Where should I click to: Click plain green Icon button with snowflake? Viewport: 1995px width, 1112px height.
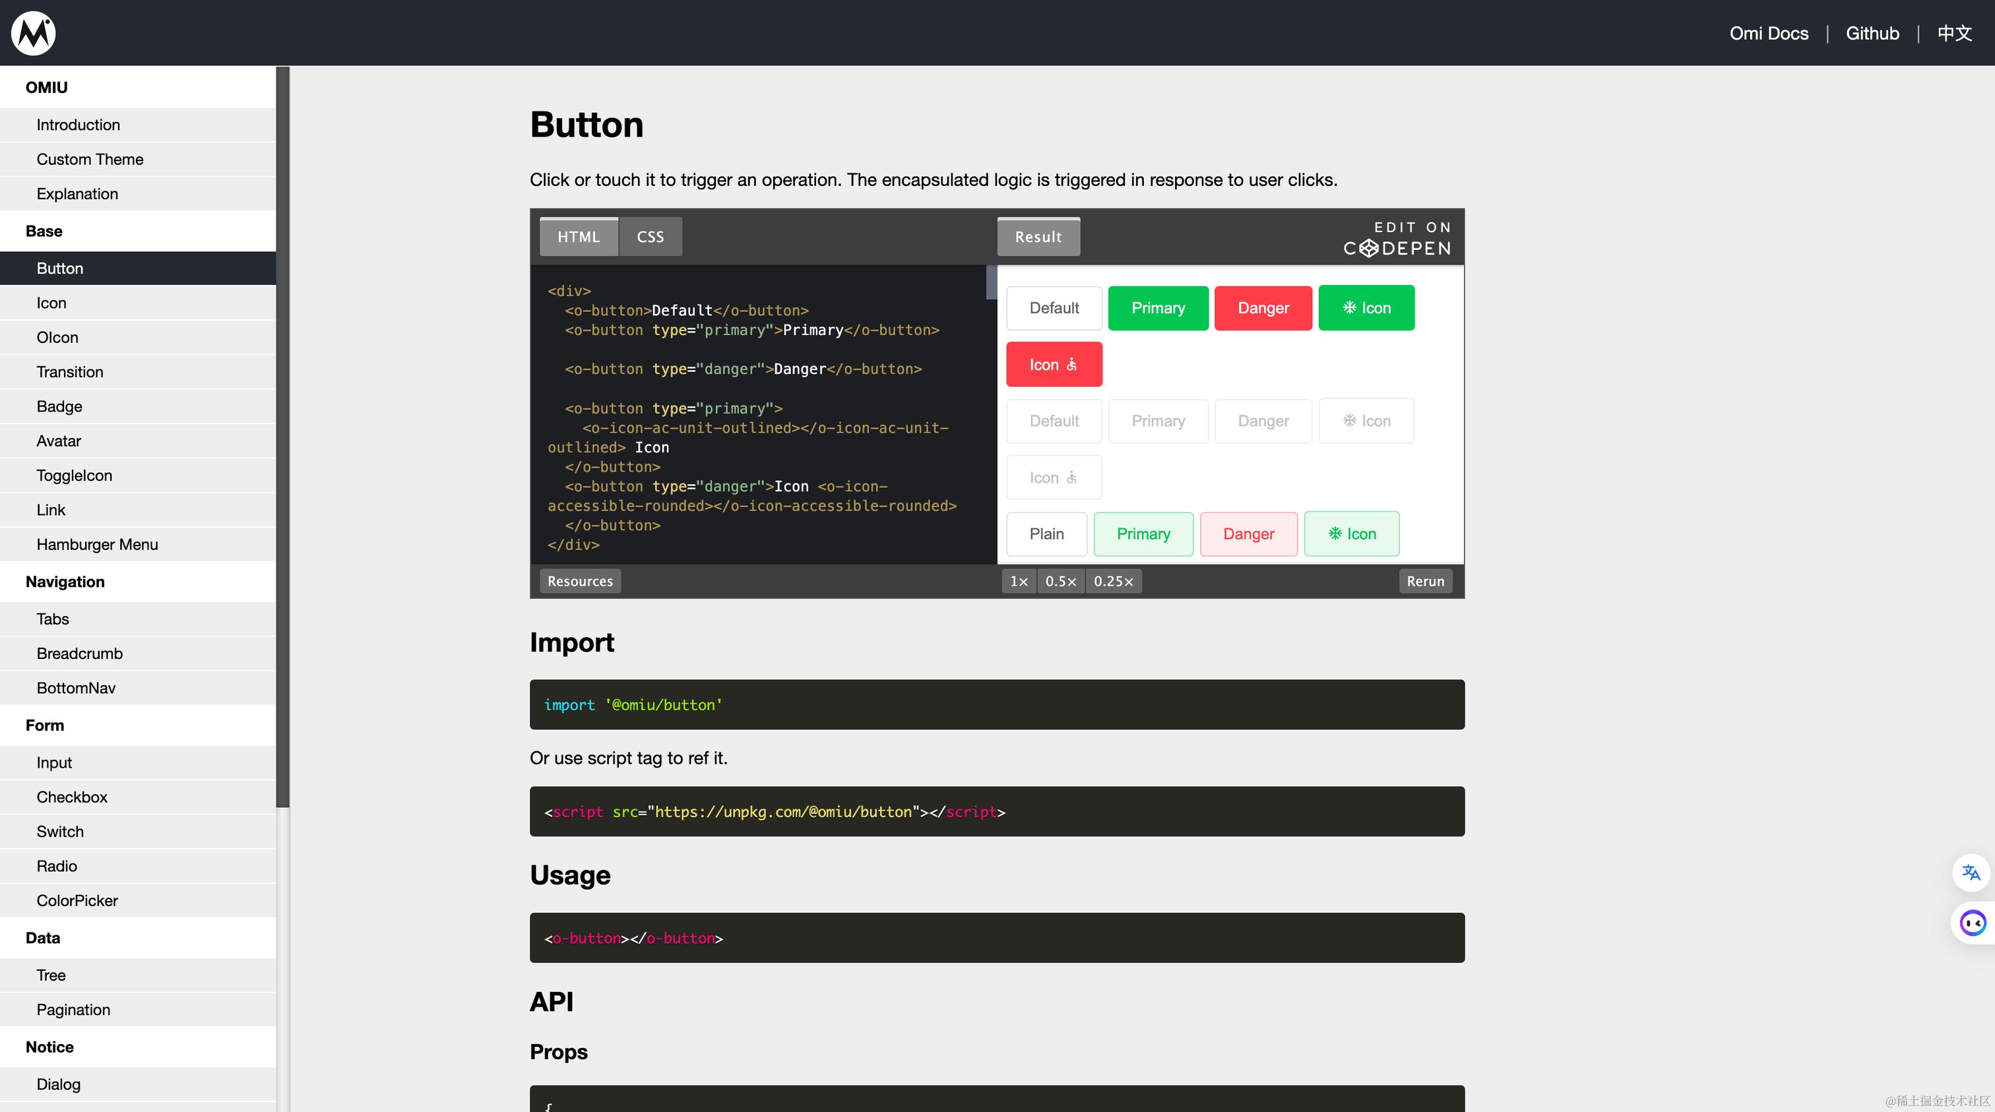tap(1351, 534)
